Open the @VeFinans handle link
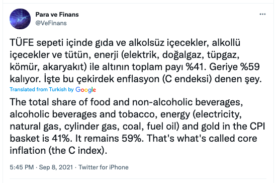 (x=51, y=23)
